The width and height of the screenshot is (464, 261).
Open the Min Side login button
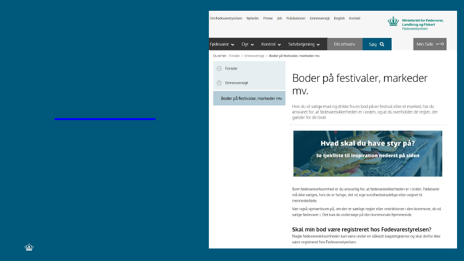tap(430, 44)
